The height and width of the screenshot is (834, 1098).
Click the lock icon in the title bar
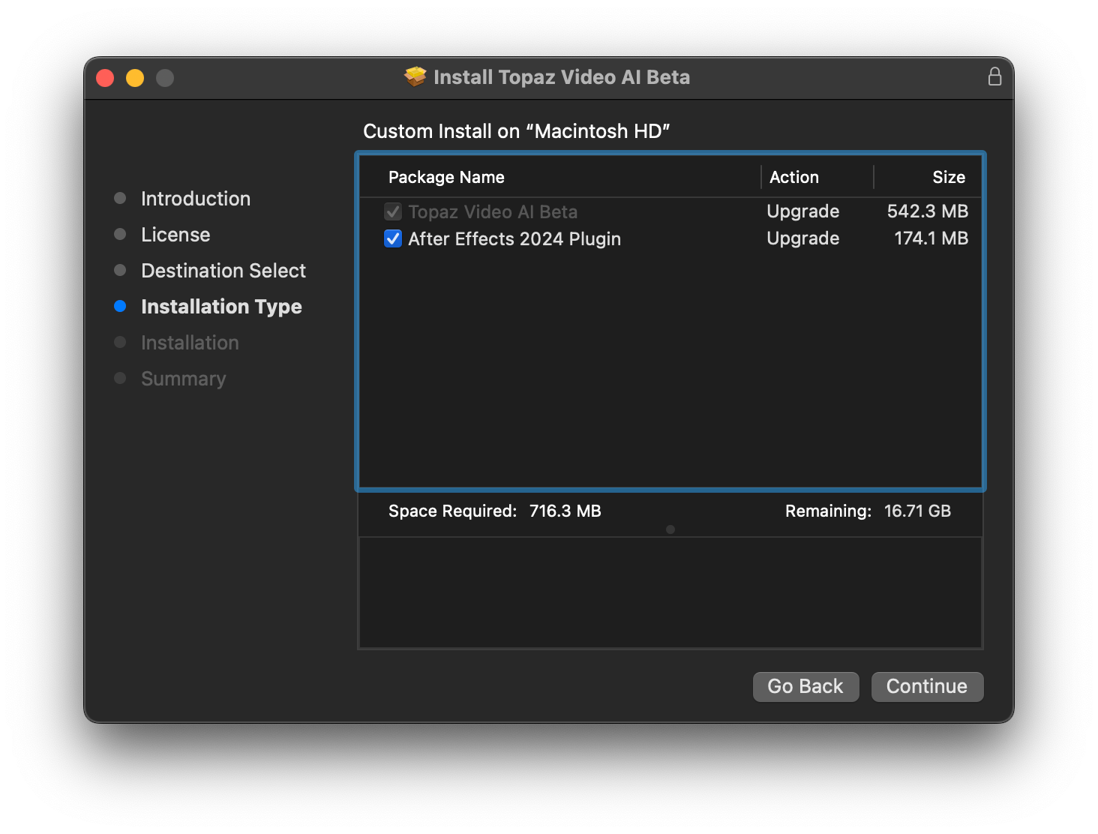coord(994,76)
